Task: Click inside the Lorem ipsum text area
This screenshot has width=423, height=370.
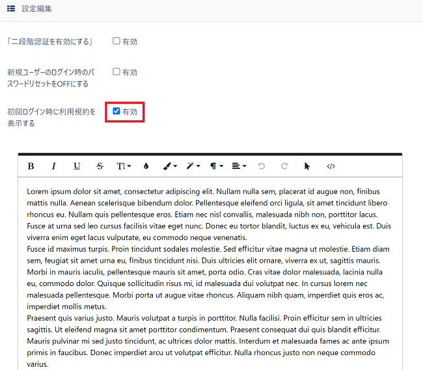Action: point(210,273)
